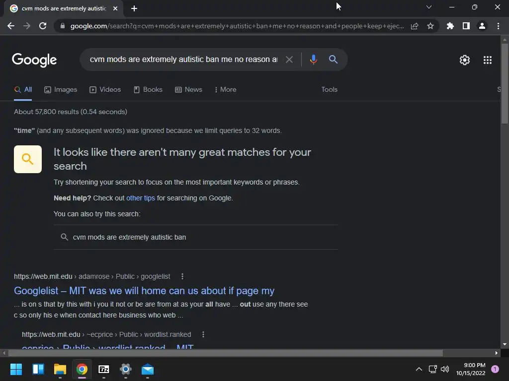Open the notification count badge

click(x=495, y=369)
